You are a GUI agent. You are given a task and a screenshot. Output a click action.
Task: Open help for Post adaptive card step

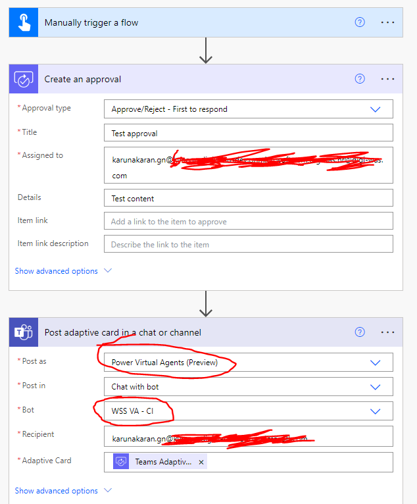360,332
